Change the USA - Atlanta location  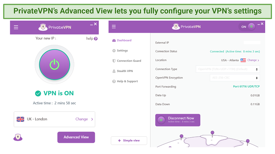click(252, 60)
